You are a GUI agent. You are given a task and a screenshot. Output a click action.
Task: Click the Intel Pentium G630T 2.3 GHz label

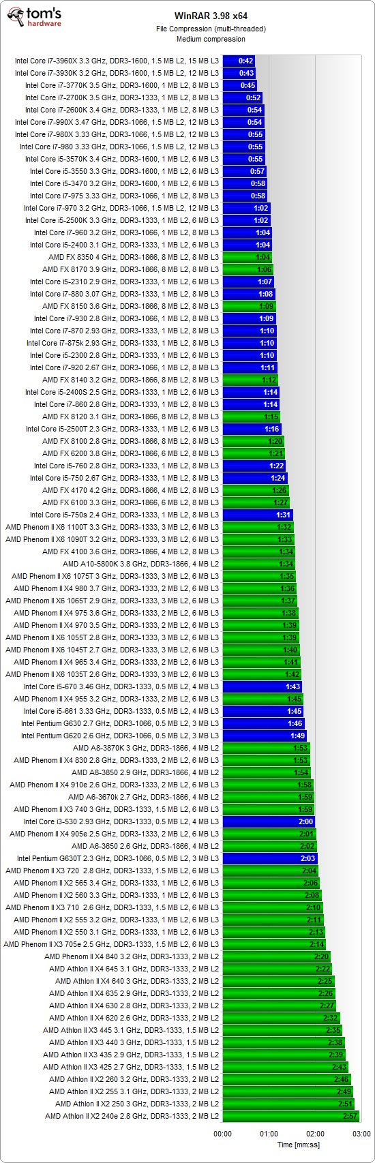pyautogui.click(x=118, y=858)
